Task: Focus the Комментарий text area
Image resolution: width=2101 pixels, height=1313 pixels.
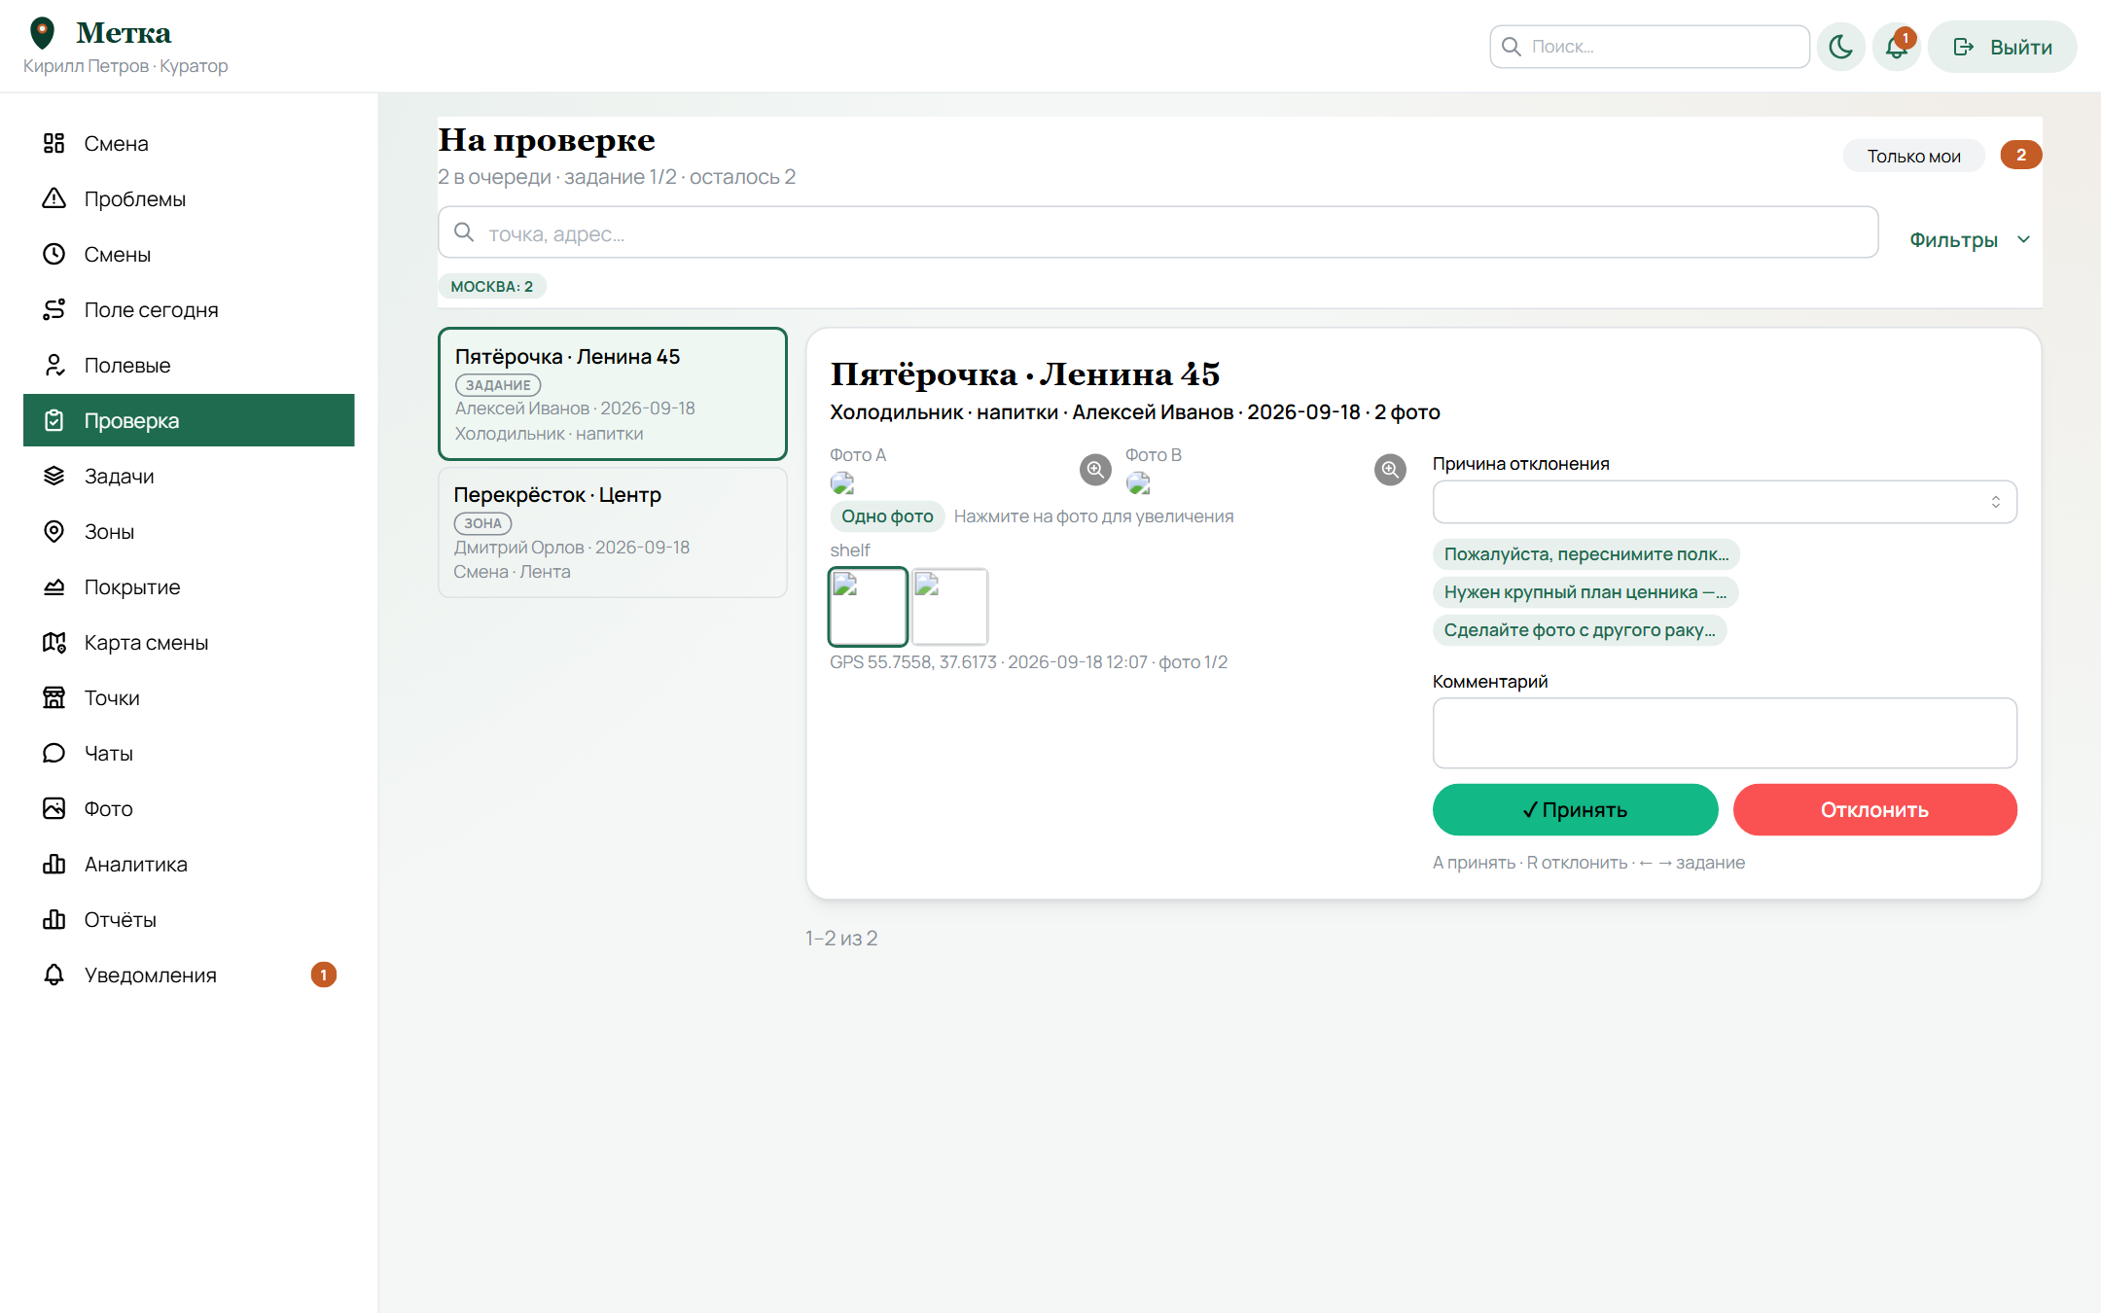Action: [x=1725, y=733]
